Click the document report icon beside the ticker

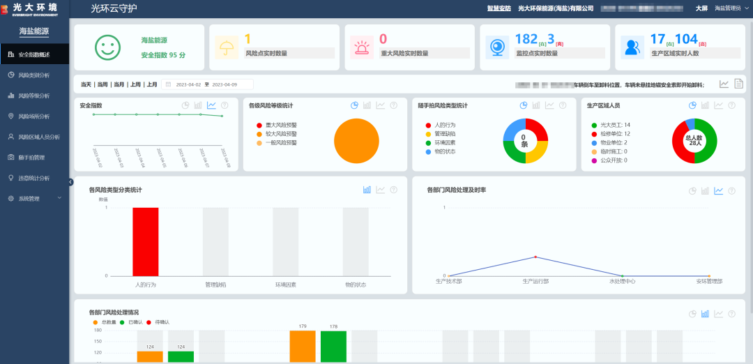738,84
